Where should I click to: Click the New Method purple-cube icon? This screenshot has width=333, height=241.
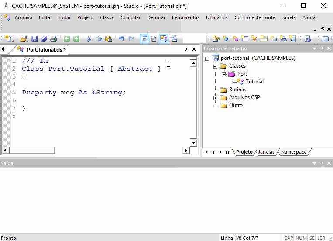coord(235,39)
